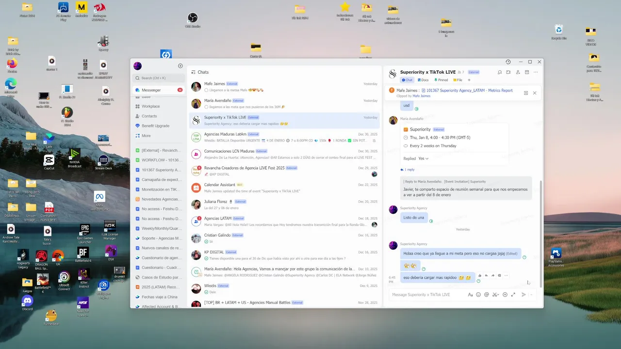The width and height of the screenshot is (621, 349).
Task: Switch to the Docs tab
Action: tap(422, 80)
